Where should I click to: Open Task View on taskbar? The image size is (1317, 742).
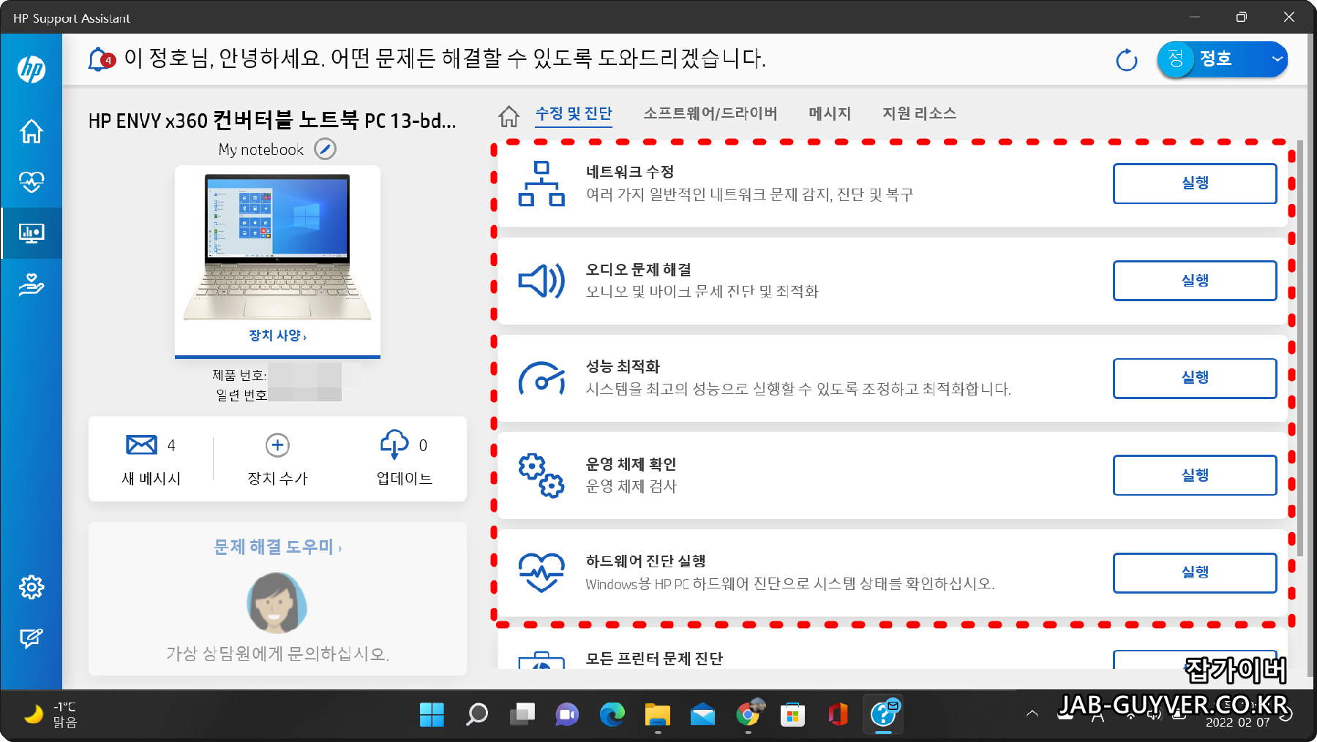(x=522, y=714)
